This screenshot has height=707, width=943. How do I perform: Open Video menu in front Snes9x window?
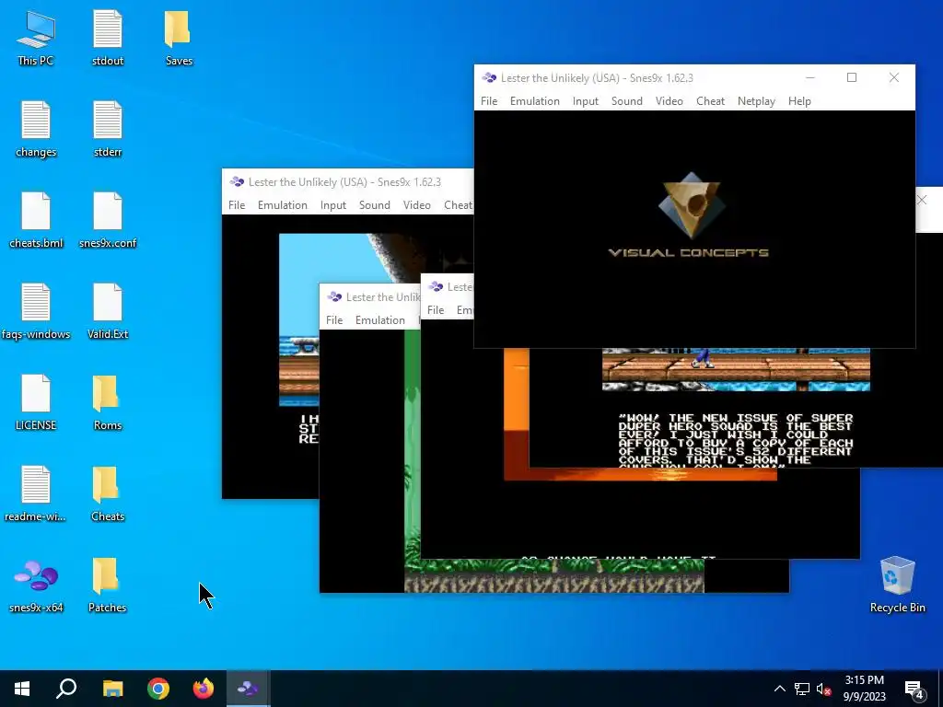[669, 101]
